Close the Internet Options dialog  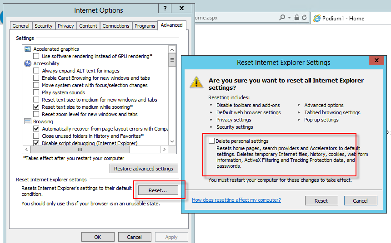coord(182,8)
